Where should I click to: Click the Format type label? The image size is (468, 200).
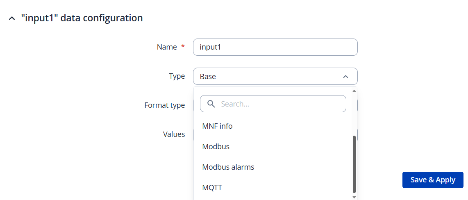(164, 105)
